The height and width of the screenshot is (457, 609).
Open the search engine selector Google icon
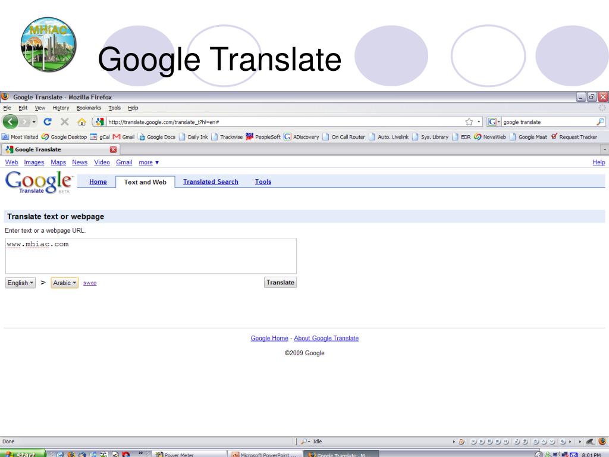point(494,122)
